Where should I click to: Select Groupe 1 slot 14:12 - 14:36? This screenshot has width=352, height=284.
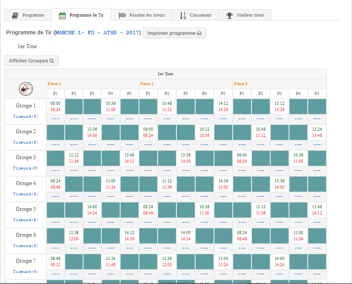pyautogui.click(x=223, y=107)
